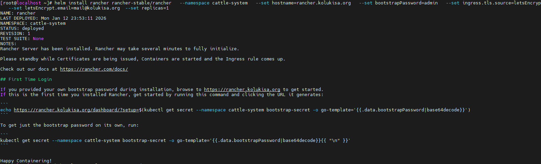Click the dashboard setup URL after echo

point(76,110)
